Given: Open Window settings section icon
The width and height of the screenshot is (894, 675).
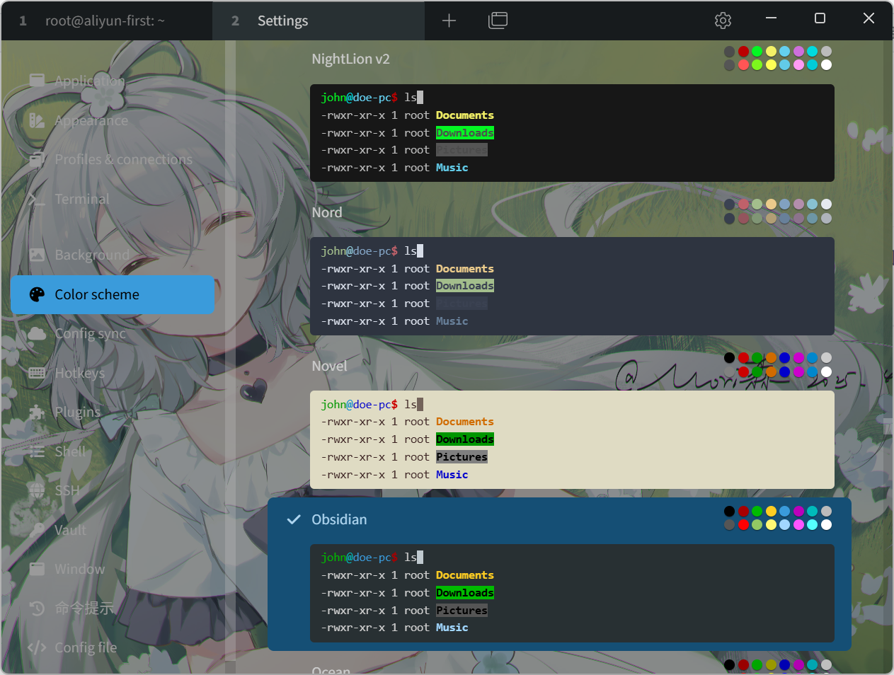Looking at the screenshot, I should click(37, 569).
